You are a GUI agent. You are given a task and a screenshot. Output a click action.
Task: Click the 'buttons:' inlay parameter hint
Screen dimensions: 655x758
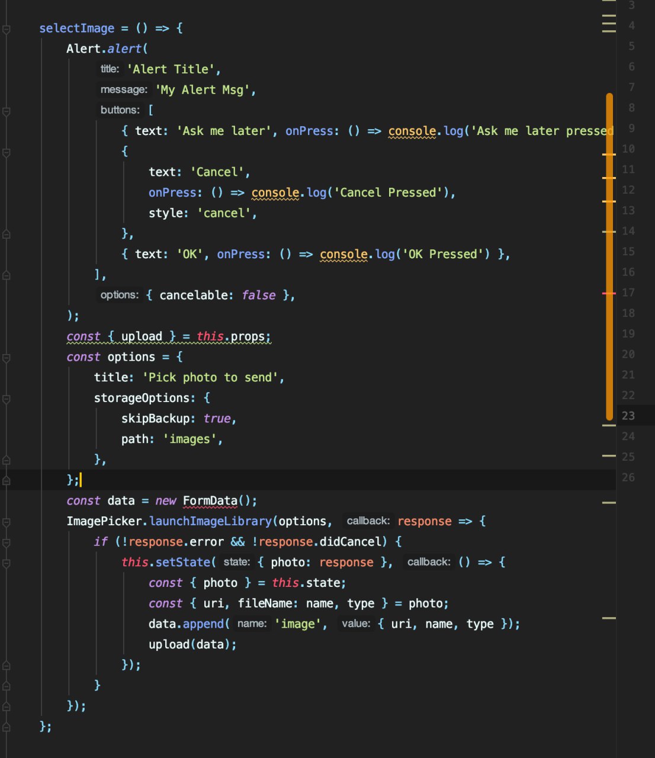[x=120, y=110]
